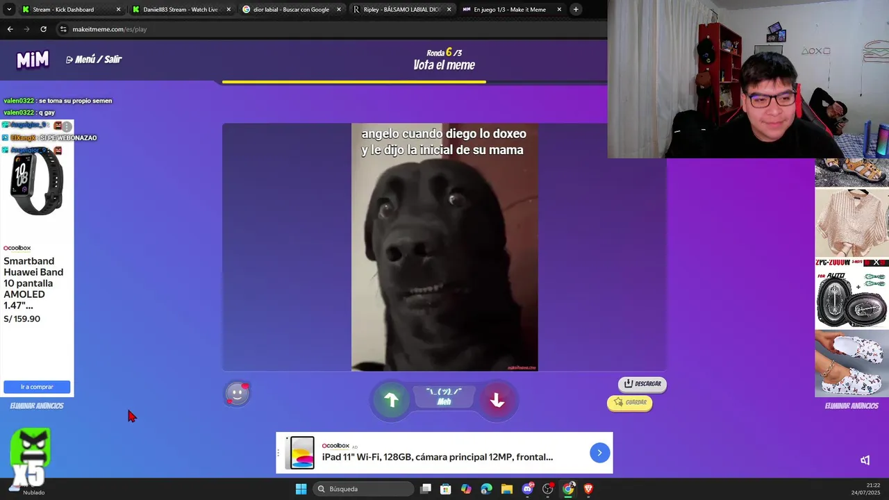Click the MiM logo
Image resolution: width=889 pixels, height=500 pixels.
[x=33, y=60]
